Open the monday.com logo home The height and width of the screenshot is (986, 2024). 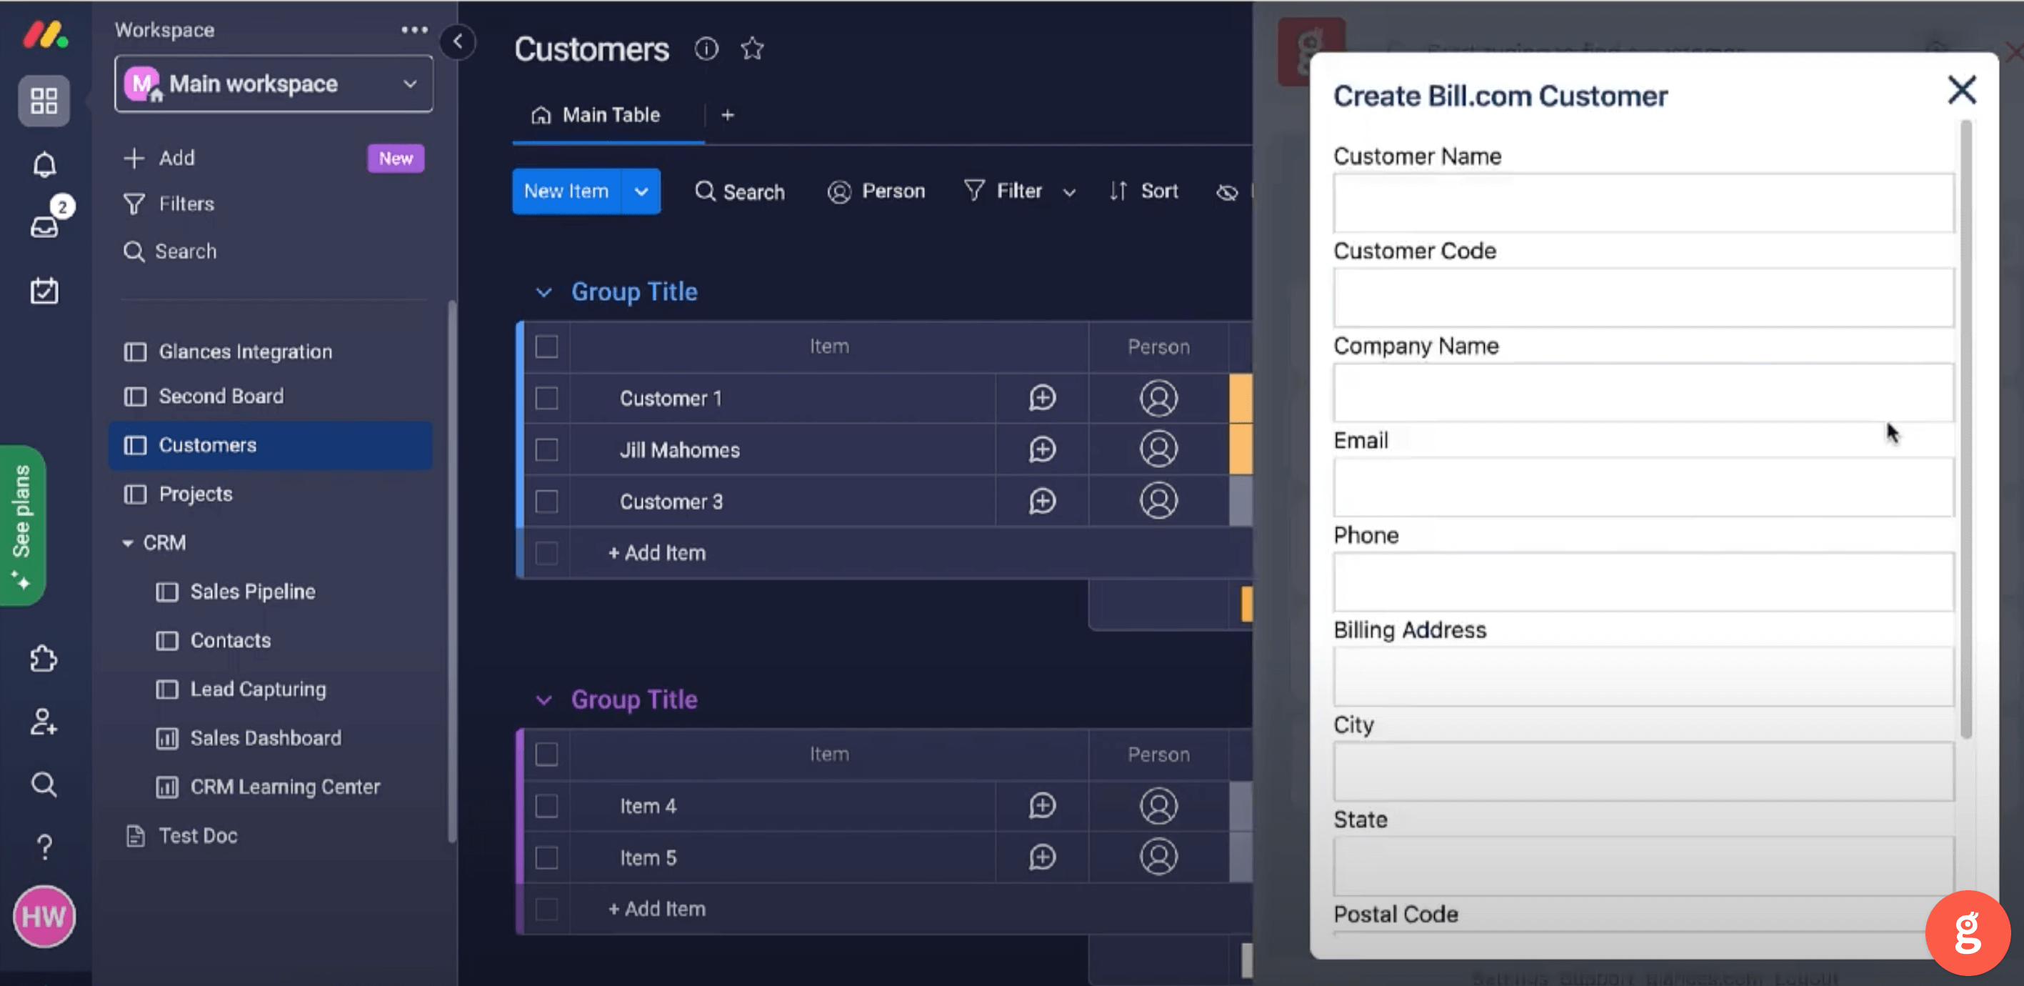[x=45, y=34]
